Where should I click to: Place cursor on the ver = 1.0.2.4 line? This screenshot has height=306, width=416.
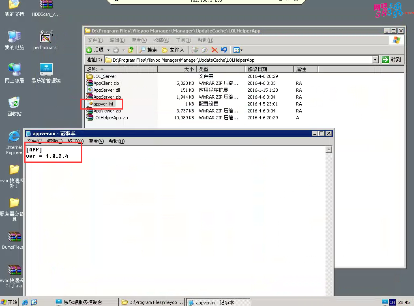tap(47, 157)
